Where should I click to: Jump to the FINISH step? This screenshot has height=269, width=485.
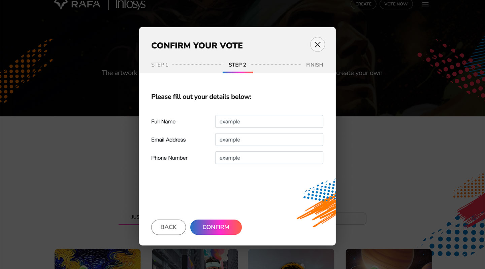[314, 65]
